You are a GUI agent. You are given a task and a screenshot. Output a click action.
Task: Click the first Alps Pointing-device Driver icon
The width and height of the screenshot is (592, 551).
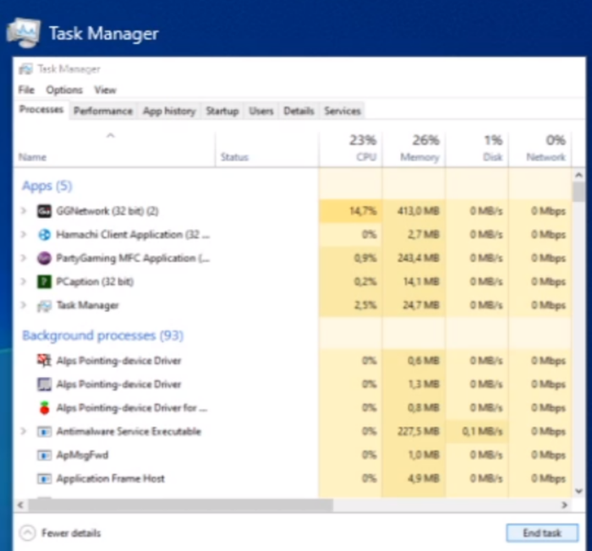tap(44, 360)
